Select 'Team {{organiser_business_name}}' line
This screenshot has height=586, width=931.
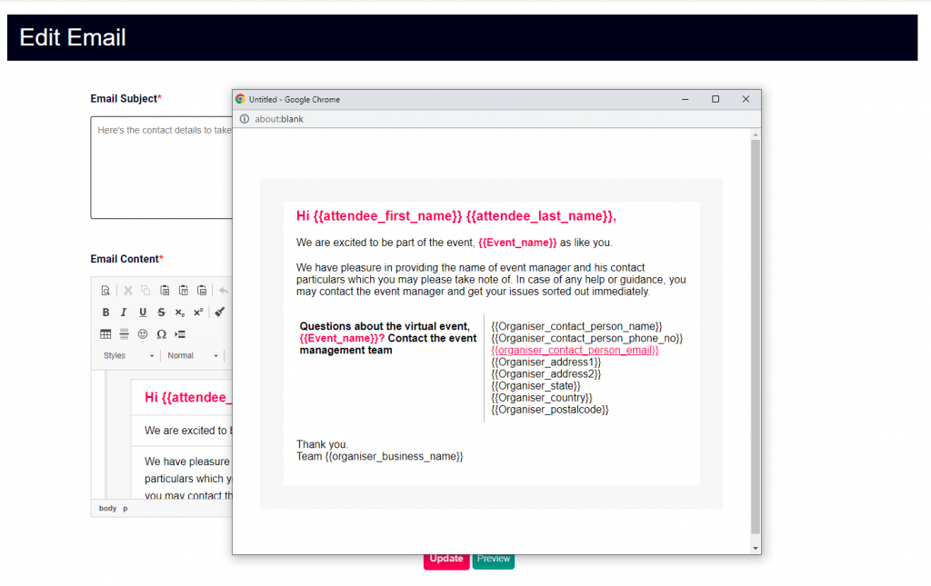pyautogui.click(x=379, y=456)
